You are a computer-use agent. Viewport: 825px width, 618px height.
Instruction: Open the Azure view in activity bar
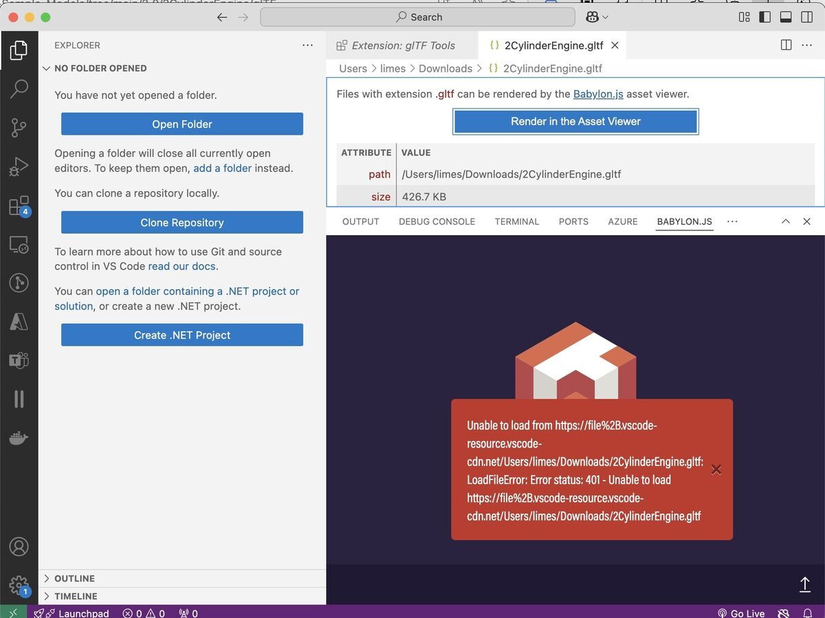19,321
